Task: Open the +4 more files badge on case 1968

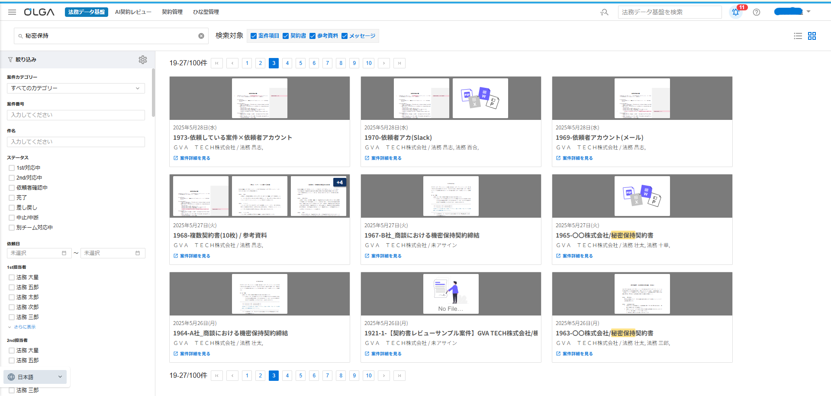Action: tap(340, 183)
